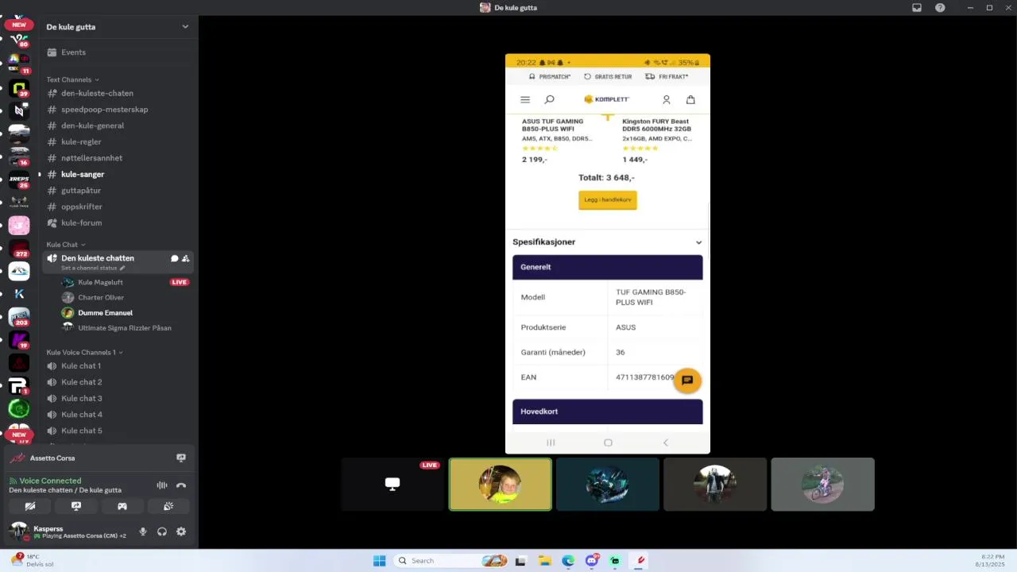1017x572 pixels.
Task: Open server icon with 39 badge
Action: coord(19,88)
